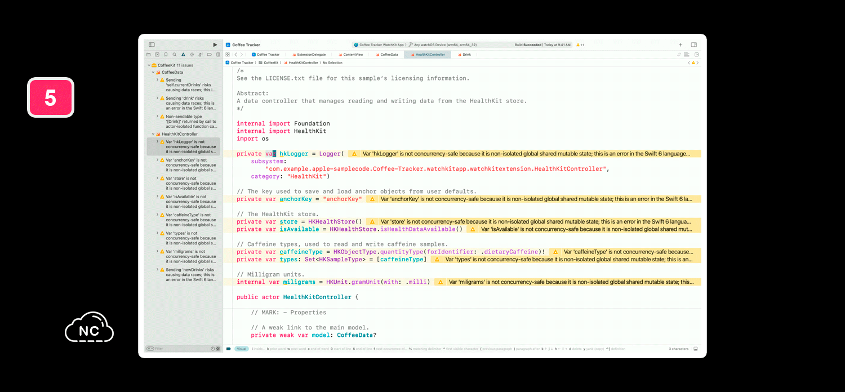Open the Debug navigator
Screen dimensions: 845x392
pyautogui.click(x=201, y=55)
